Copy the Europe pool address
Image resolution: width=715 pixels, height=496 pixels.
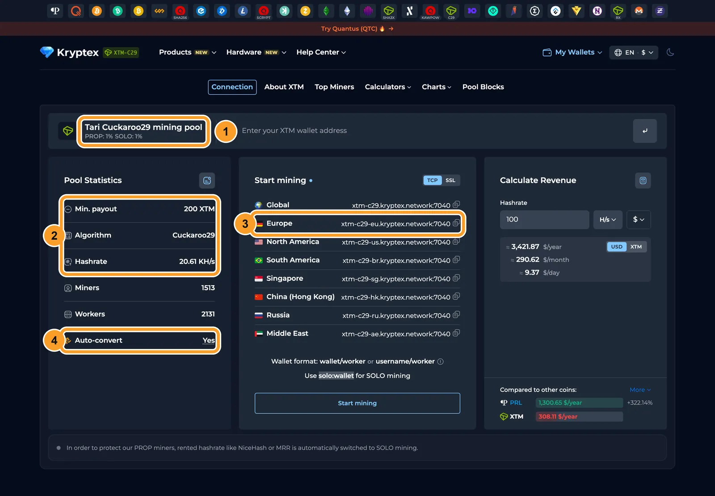(456, 223)
